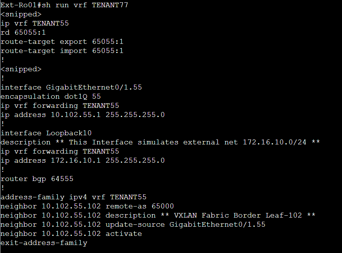Click 'address-family ipv4 vrf TENANT55' line

[x=74, y=197]
